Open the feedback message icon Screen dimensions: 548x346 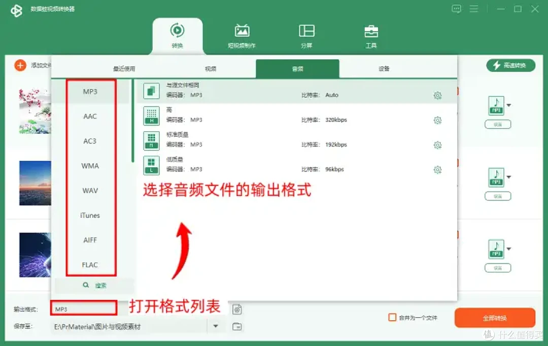click(x=456, y=9)
